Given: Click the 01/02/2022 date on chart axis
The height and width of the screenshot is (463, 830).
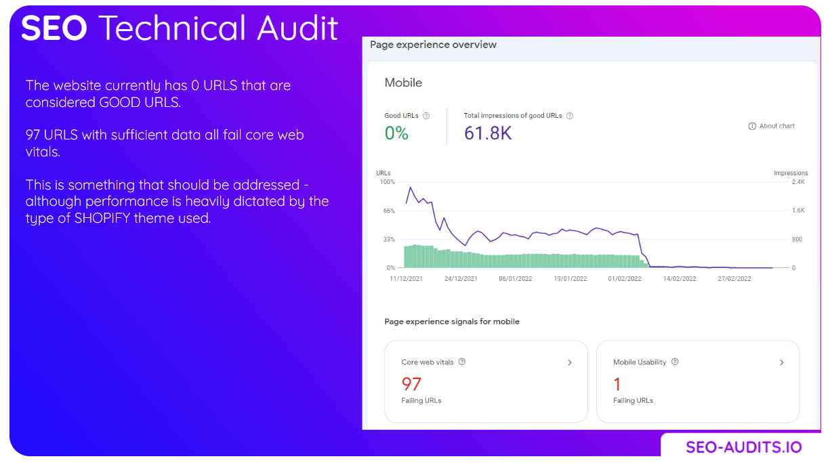Looking at the screenshot, I should [x=626, y=278].
